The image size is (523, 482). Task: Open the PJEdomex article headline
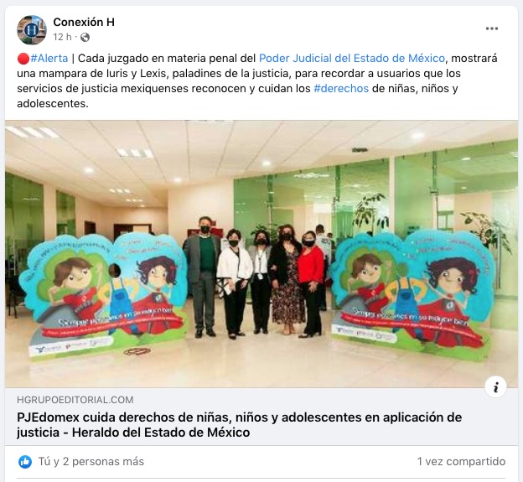click(x=239, y=425)
